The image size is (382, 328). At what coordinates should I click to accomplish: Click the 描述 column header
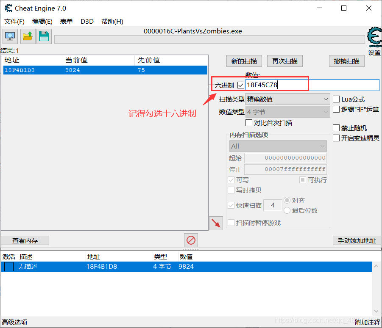52,257
